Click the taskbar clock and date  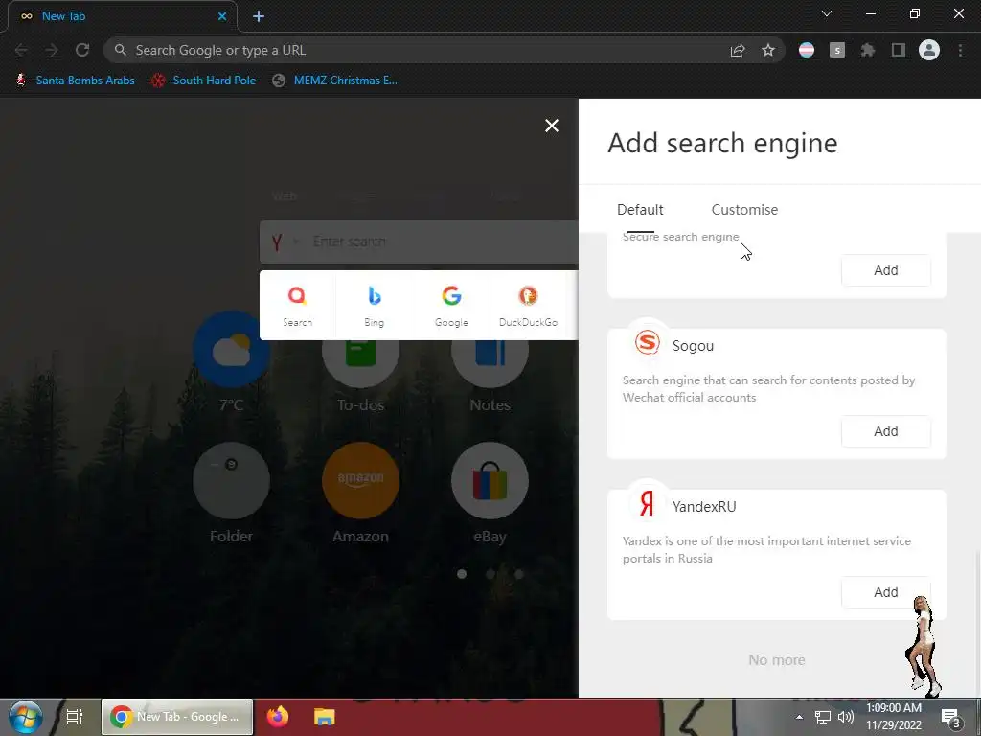[894, 717]
